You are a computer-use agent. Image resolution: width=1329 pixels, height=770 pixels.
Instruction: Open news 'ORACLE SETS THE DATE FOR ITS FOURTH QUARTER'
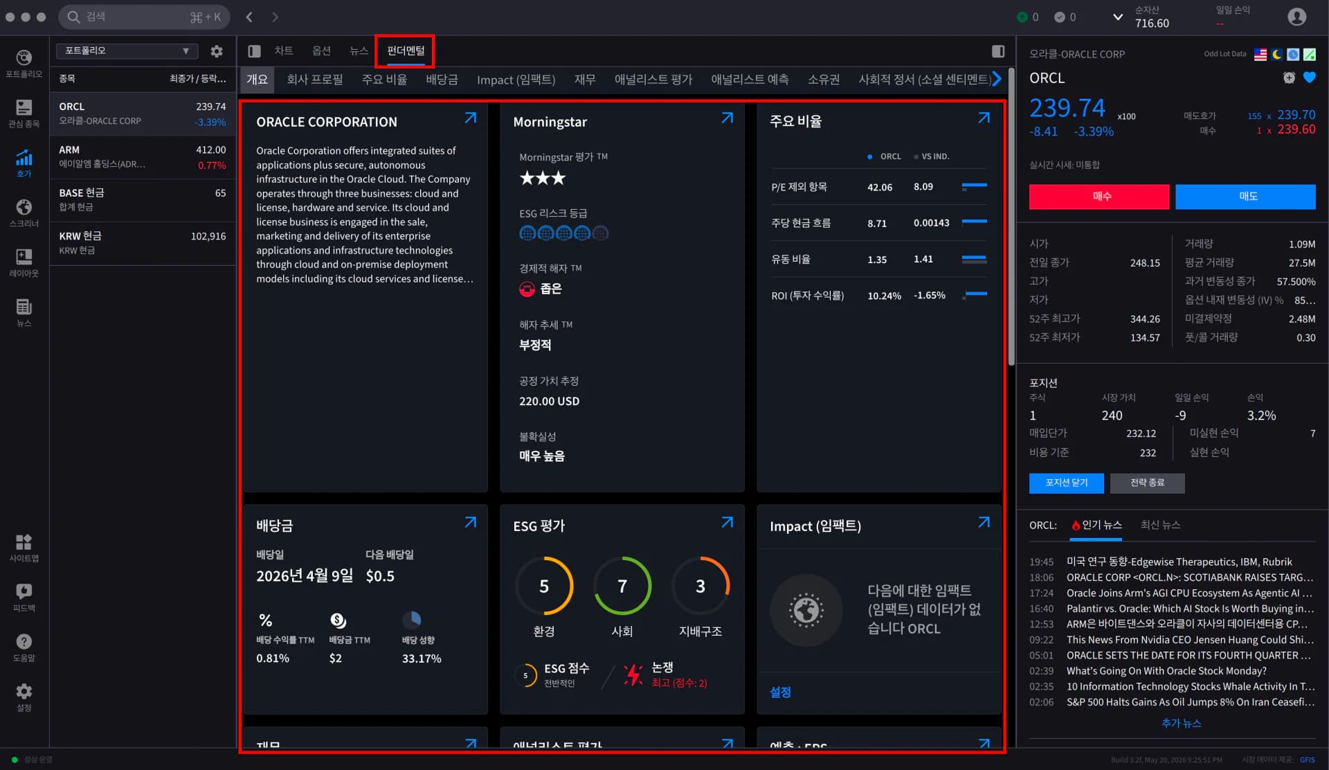1188,655
